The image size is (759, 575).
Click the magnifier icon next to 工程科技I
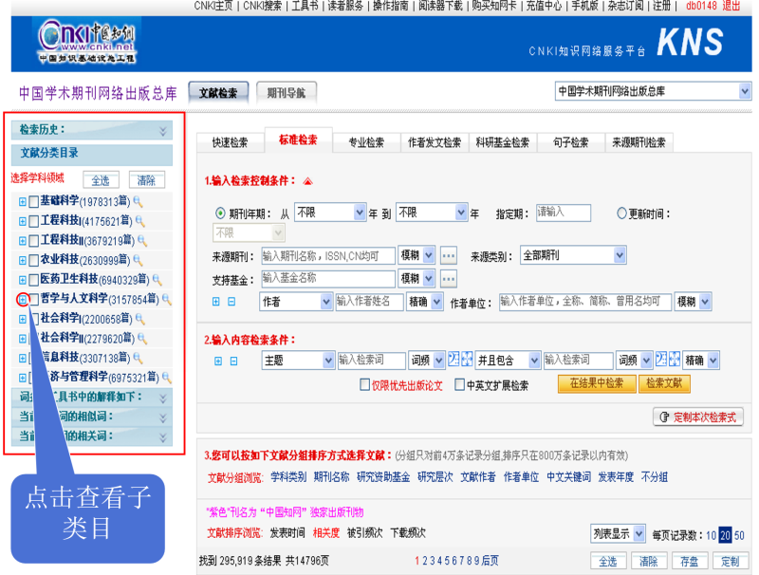pos(140,221)
